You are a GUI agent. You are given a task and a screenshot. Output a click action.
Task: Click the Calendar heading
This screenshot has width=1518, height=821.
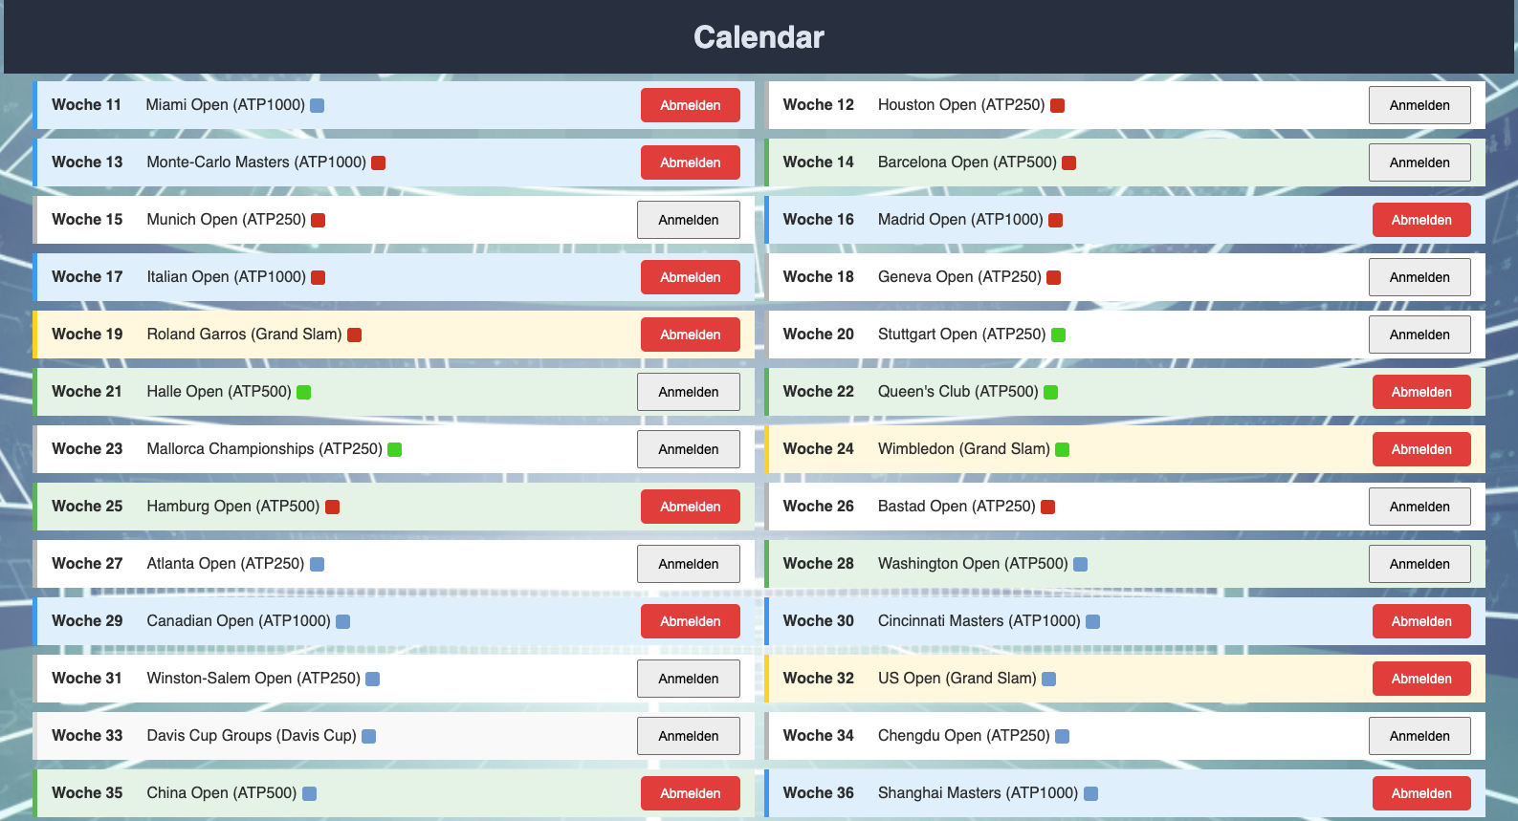point(759,37)
